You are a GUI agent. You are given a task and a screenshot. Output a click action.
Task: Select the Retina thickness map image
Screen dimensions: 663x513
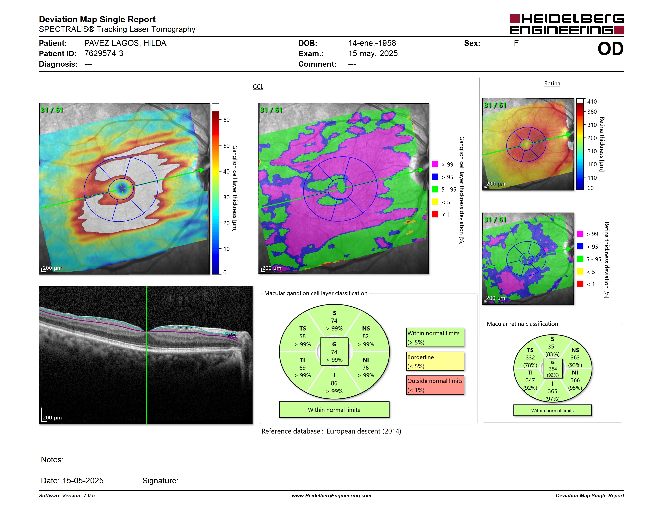click(x=528, y=144)
